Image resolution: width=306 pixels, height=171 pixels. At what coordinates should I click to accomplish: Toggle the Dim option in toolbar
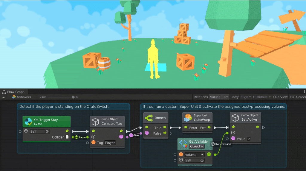(225, 97)
